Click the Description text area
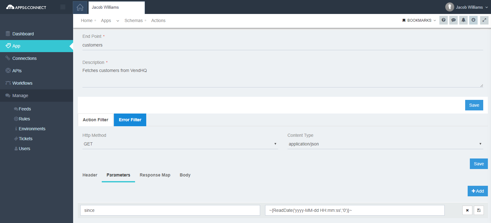 coord(283,77)
